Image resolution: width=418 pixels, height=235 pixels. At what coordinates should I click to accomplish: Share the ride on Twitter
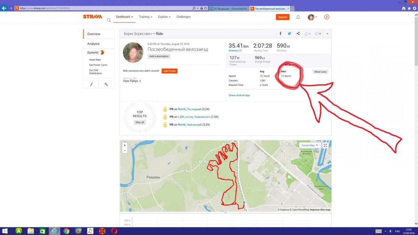tap(289, 34)
